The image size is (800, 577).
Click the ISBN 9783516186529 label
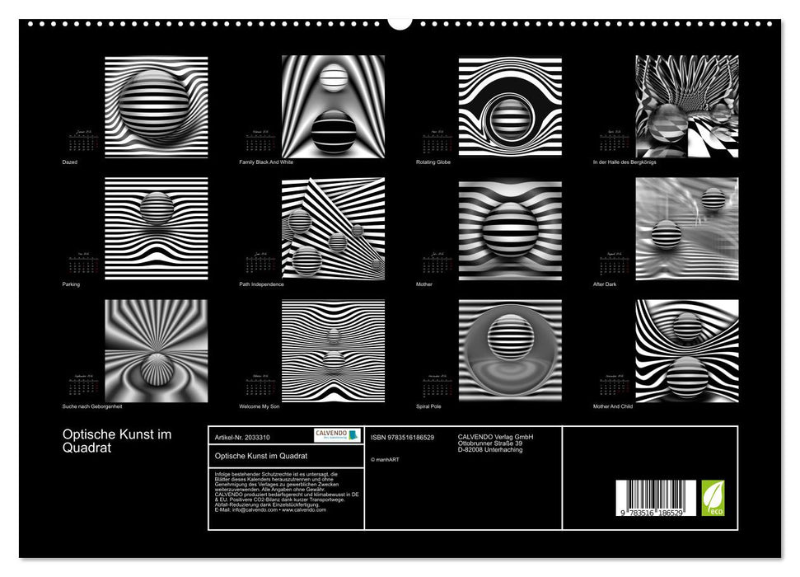[x=401, y=438]
